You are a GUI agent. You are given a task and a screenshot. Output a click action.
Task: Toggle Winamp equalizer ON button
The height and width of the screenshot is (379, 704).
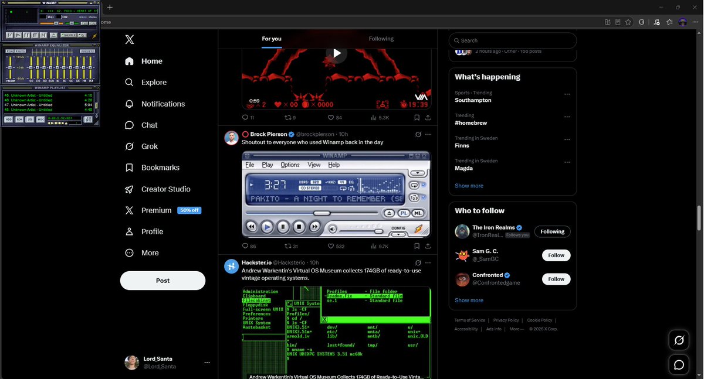pos(9,51)
